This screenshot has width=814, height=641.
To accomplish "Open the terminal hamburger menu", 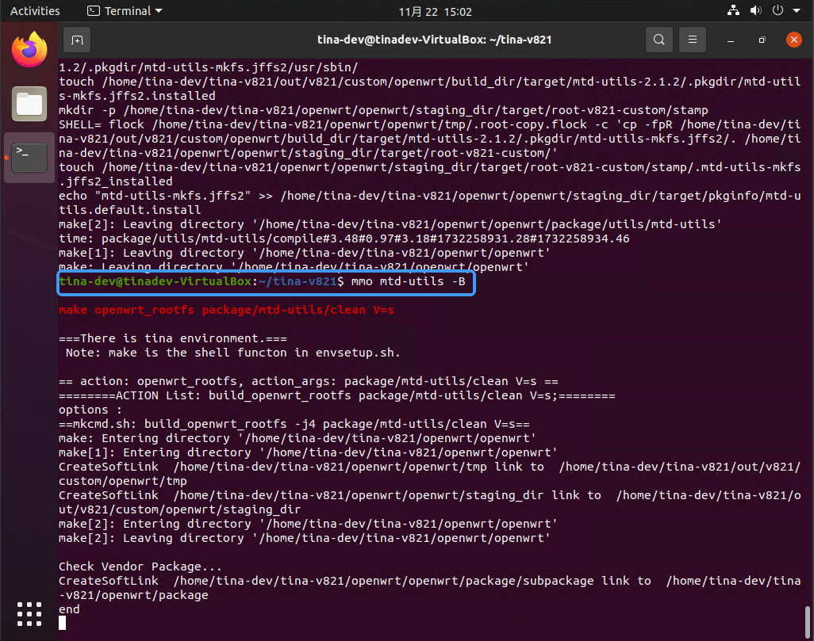I will [693, 40].
